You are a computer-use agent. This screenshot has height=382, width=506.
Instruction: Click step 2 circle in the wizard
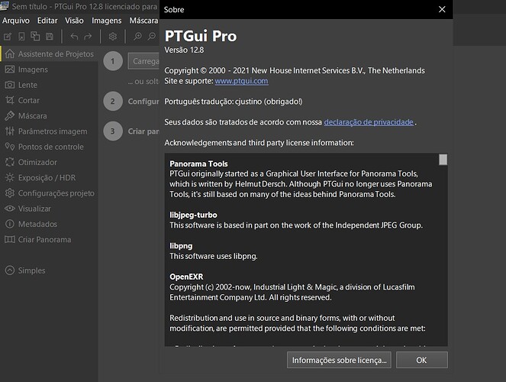[113, 102]
